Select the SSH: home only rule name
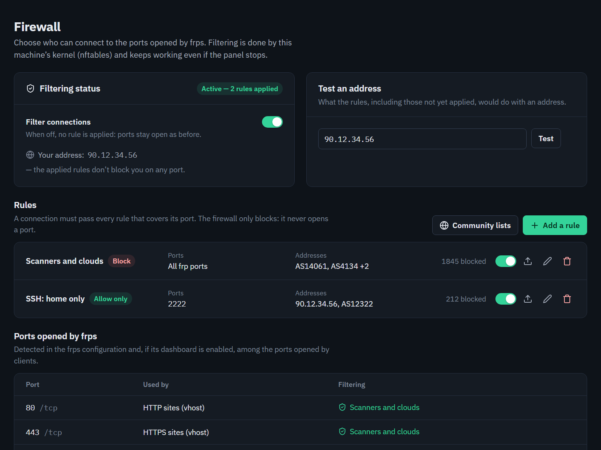The image size is (601, 450). tap(55, 299)
